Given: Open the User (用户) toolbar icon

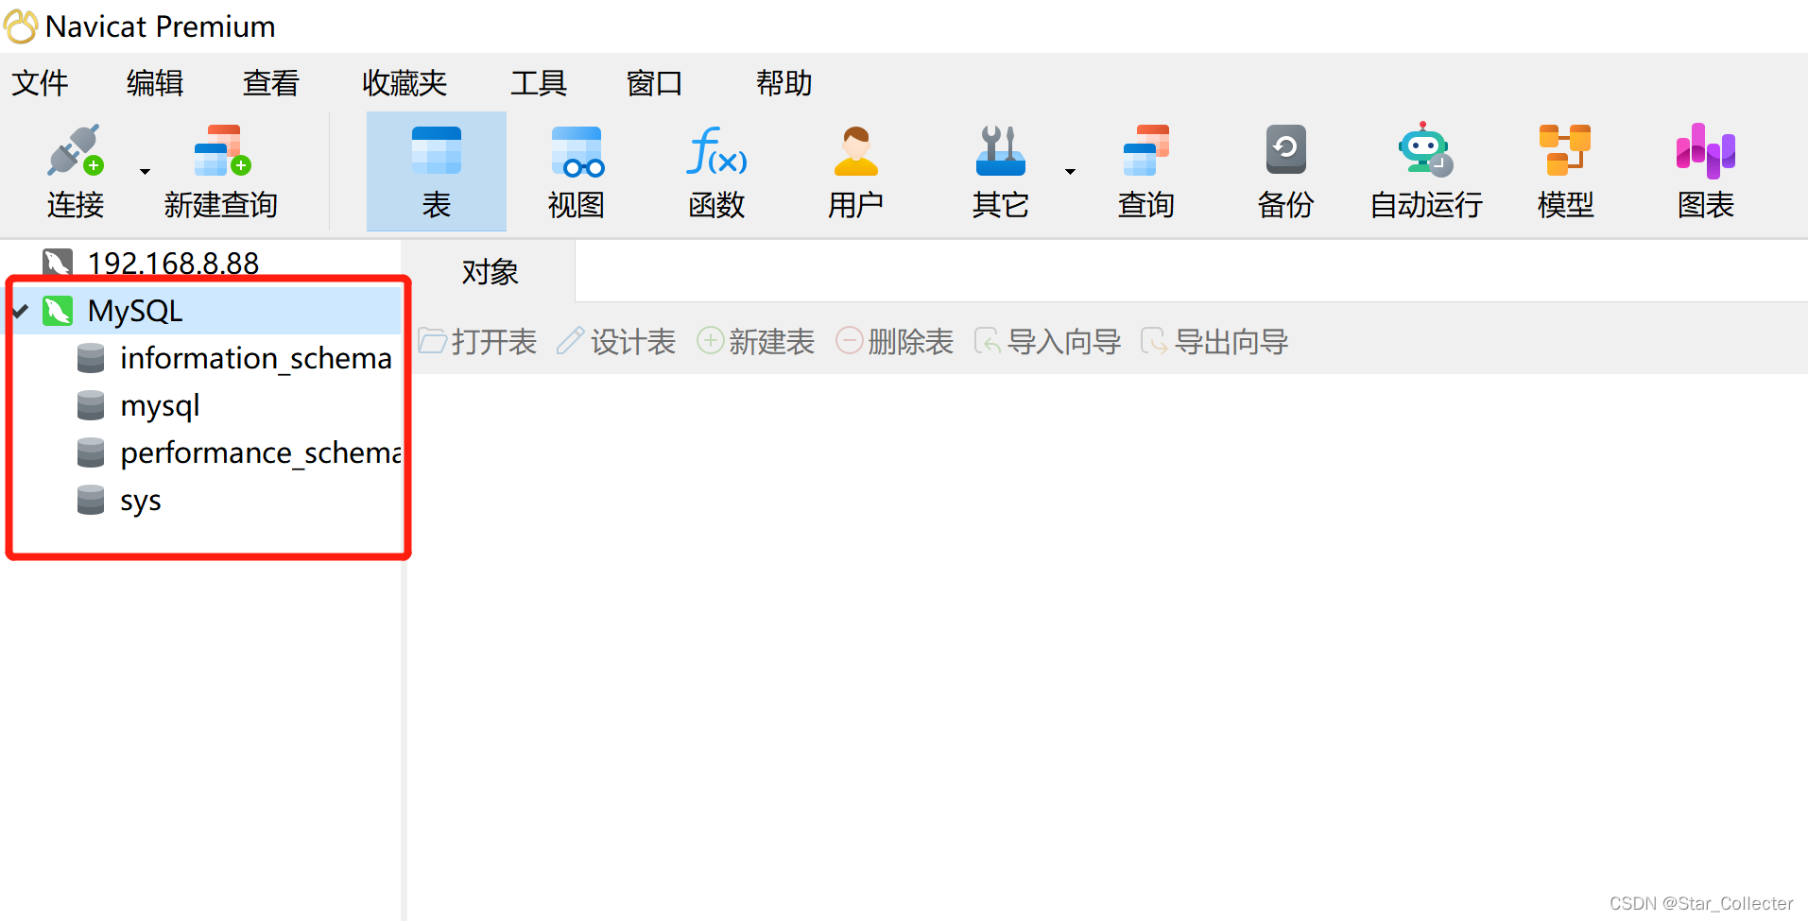Looking at the screenshot, I should coord(856,151).
